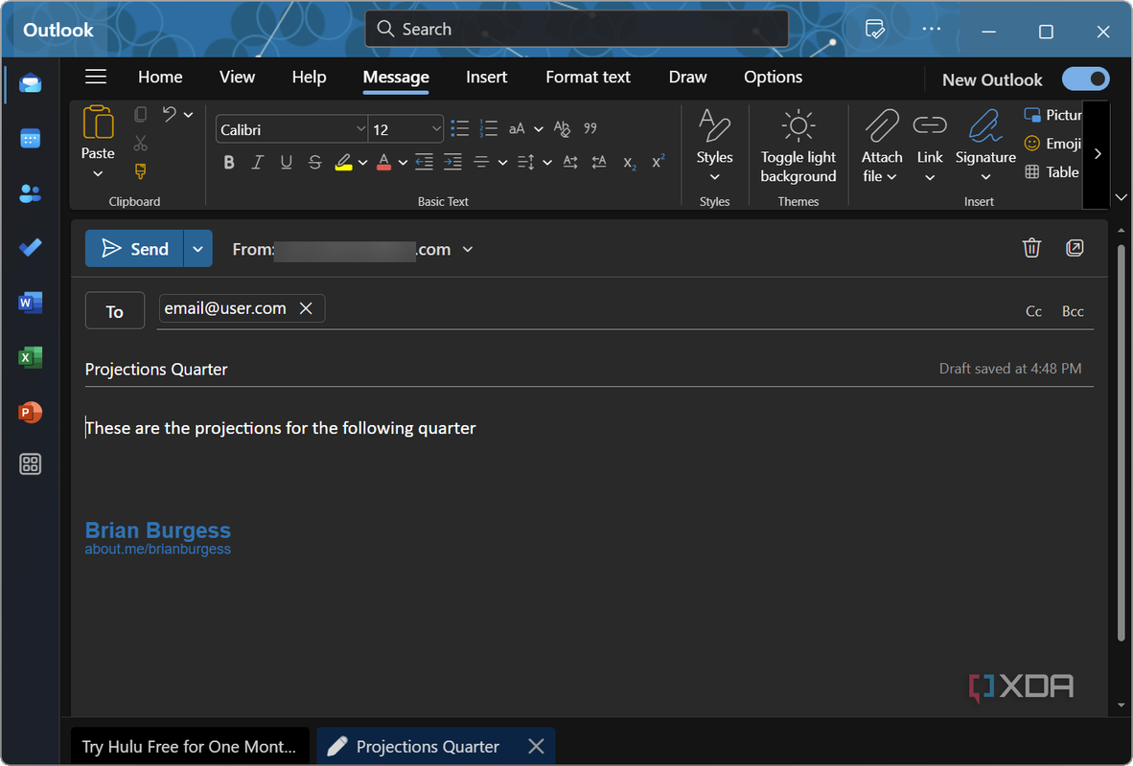Toggle the New Outlook switch

[x=1086, y=79]
